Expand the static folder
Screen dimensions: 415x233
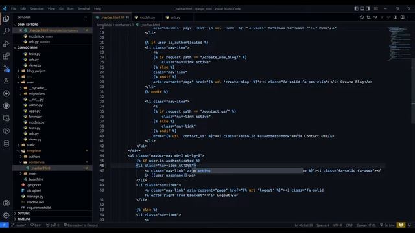pos(30,145)
